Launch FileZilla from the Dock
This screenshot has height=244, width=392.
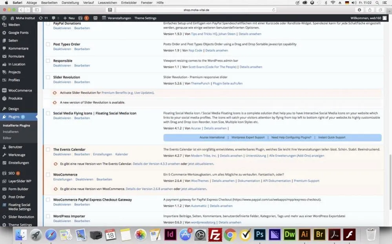point(215,235)
